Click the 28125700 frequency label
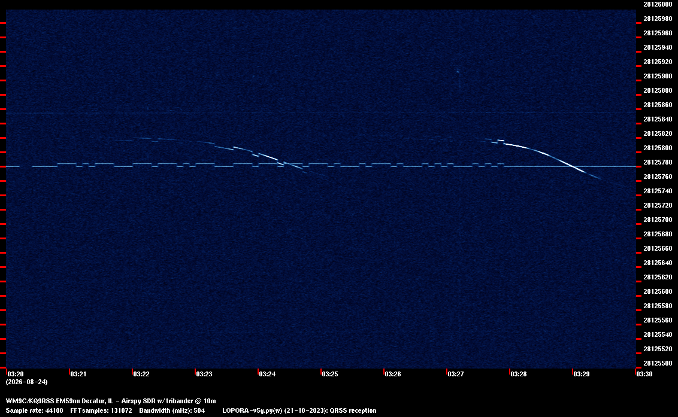The width and height of the screenshot is (678, 417). pos(658,220)
